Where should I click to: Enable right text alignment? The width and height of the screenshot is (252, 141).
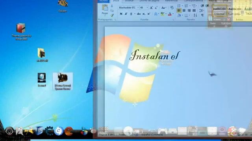coord(189,11)
